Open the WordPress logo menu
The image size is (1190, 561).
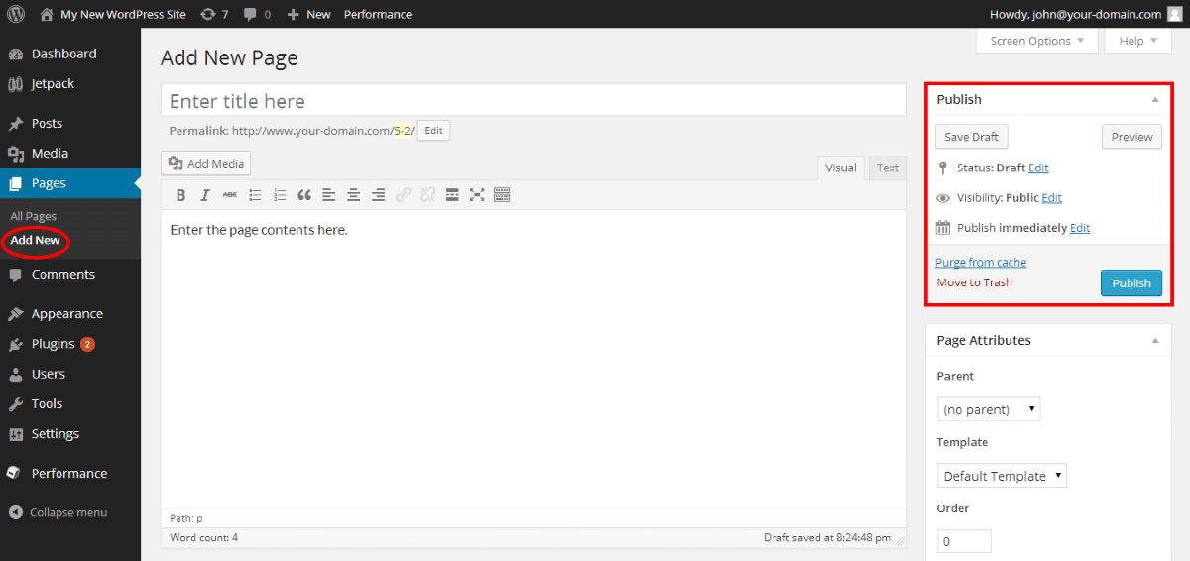click(x=16, y=14)
